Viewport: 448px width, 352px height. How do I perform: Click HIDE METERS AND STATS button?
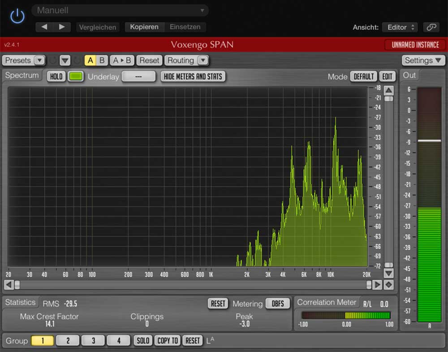pyautogui.click(x=193, y=77)
